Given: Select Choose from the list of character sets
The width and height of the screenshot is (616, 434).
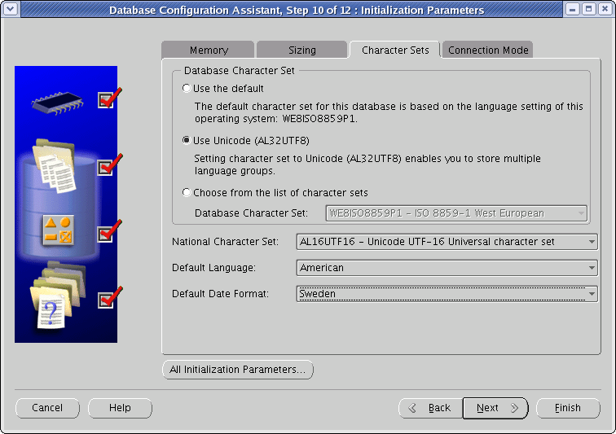Looking at the screenshot, I should [x=187, y=192].
